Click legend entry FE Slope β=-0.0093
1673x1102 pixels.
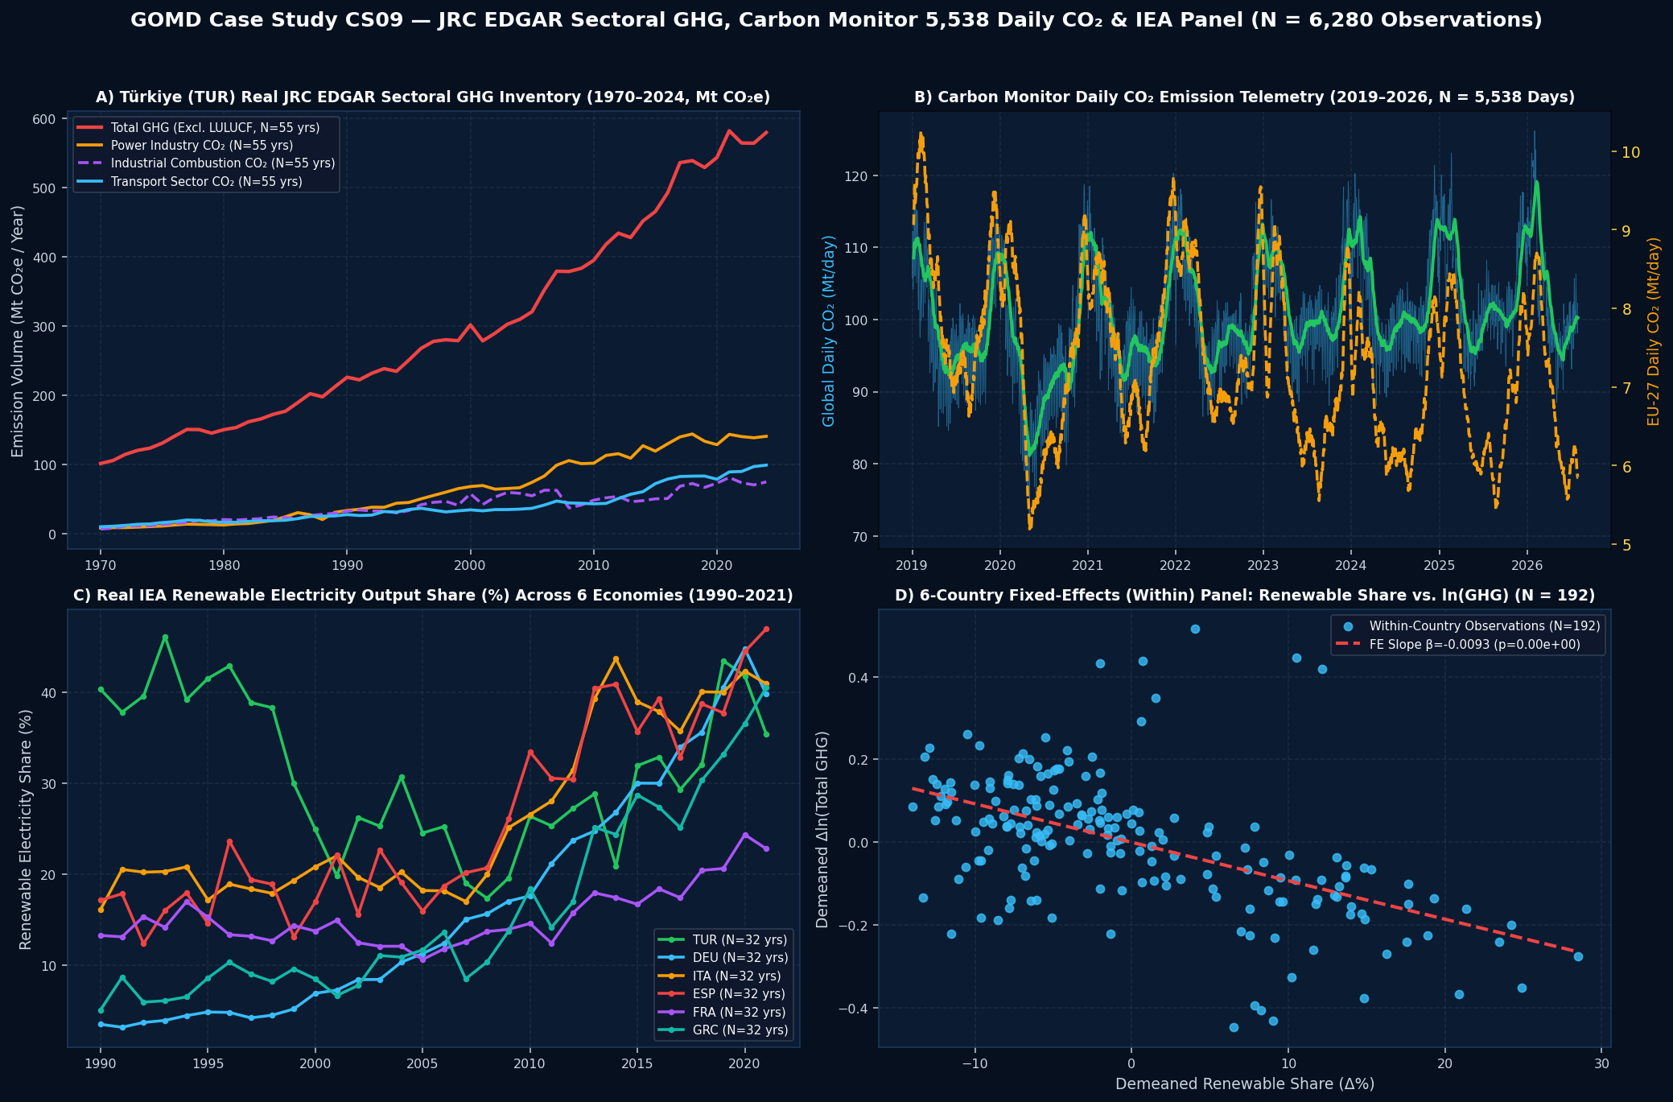(x=1475, y=645)
